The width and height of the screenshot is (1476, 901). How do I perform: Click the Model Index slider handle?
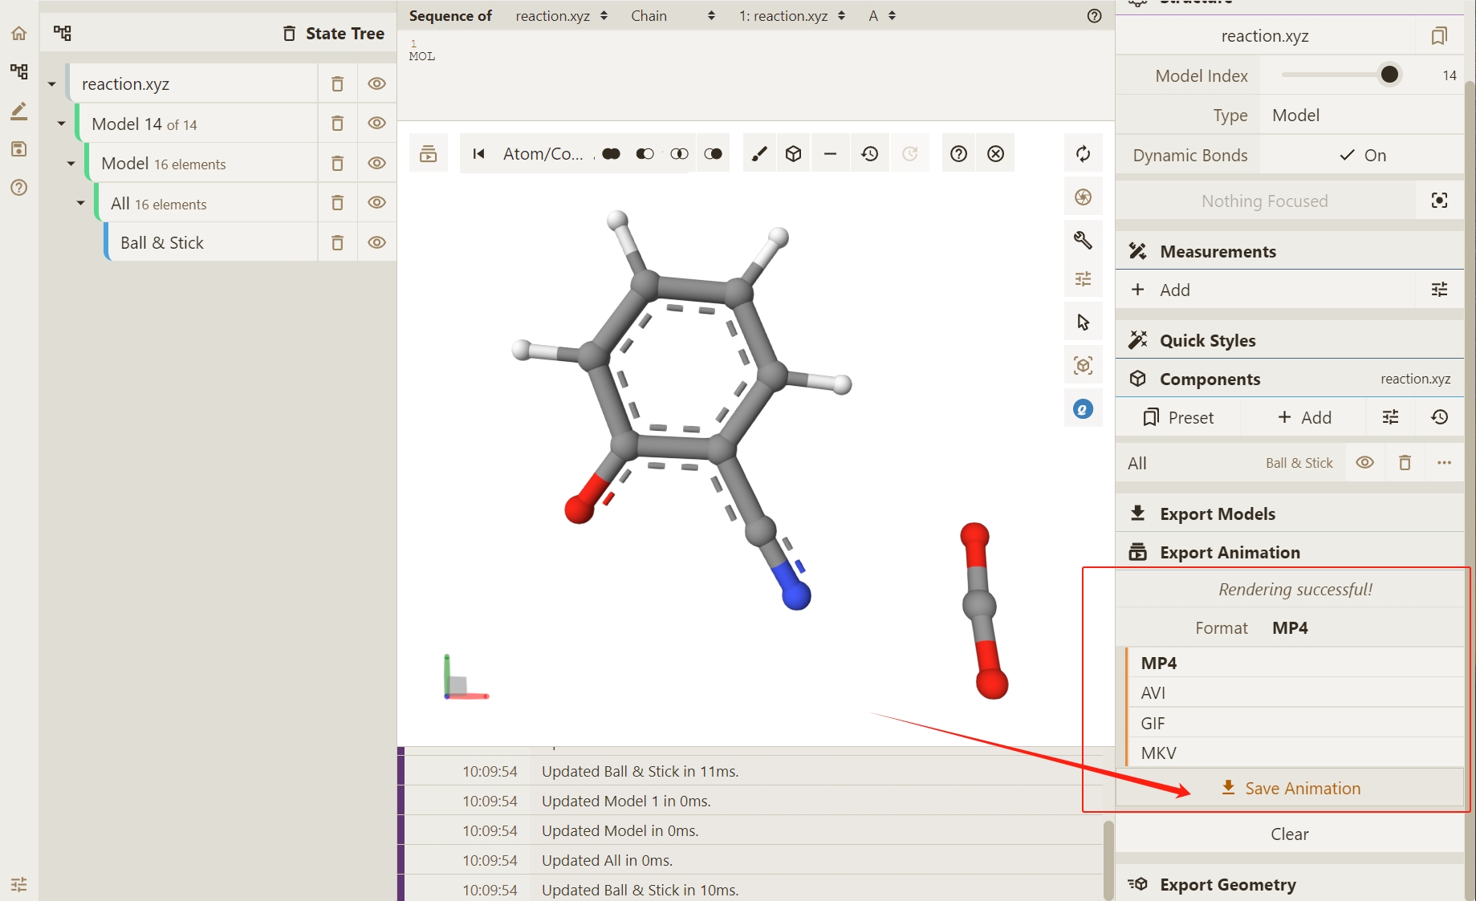tap(1389, 75)
